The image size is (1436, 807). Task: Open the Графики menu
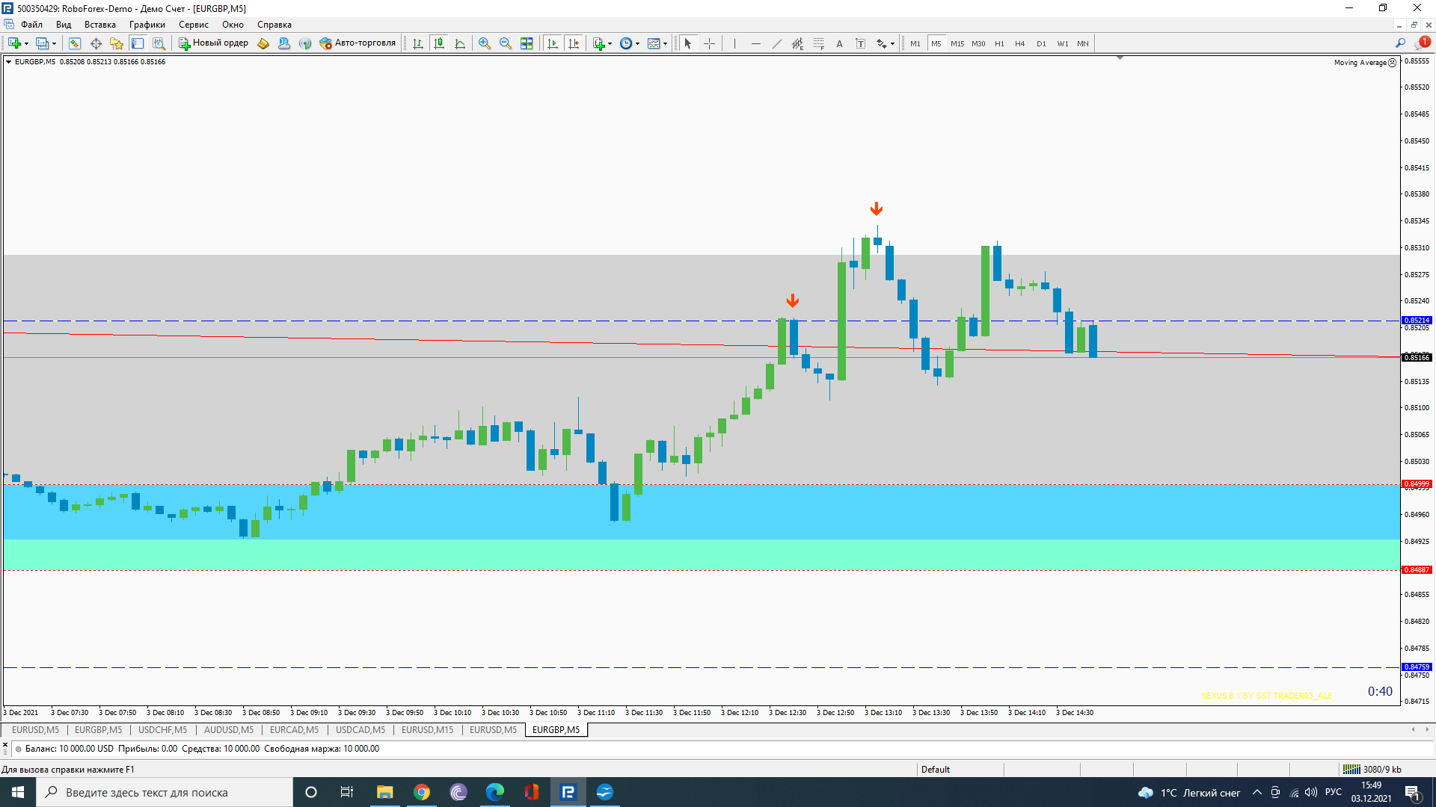tap(147, 25)
